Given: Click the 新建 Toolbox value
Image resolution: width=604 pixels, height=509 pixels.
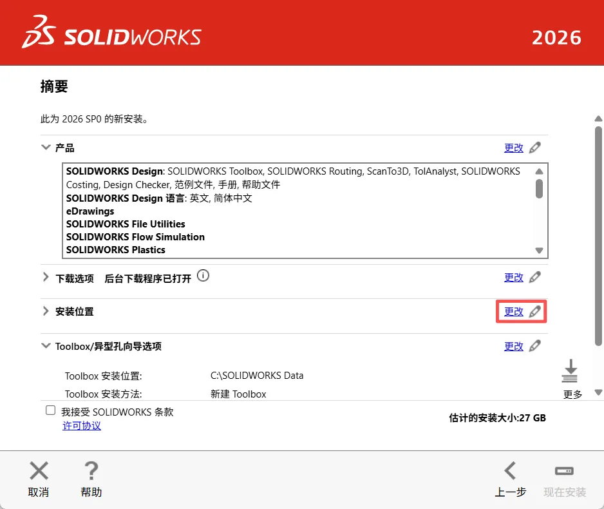Looking at the screenshot, I should (x=238, y=394).
